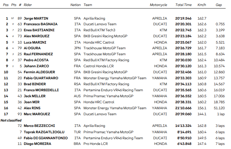Click the Km/h column header

point(201,5)
